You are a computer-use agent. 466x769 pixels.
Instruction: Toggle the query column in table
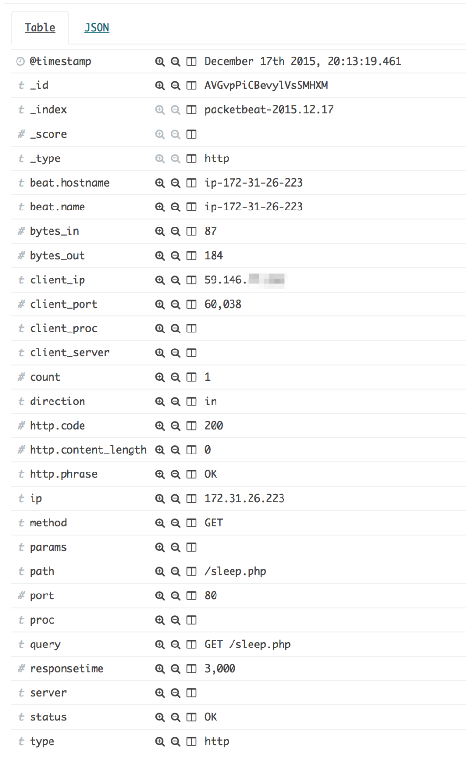192,645
